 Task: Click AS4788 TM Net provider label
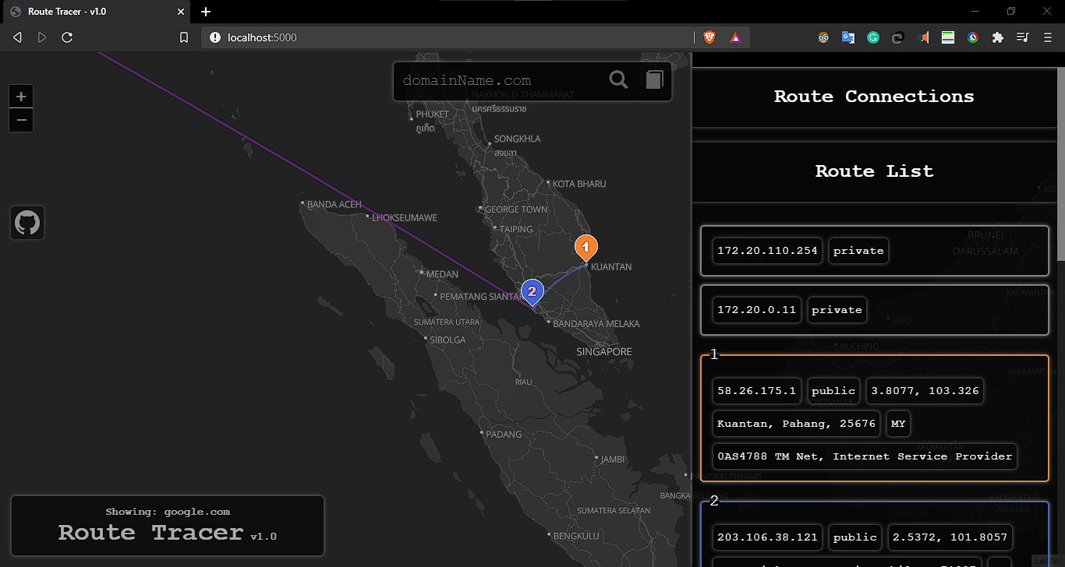click(865, 456)
